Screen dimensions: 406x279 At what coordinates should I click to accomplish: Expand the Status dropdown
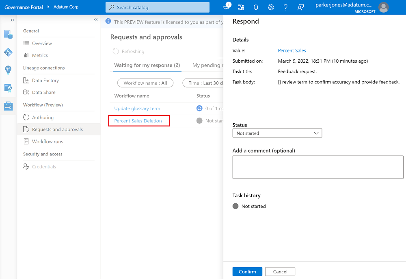[277, 133]
